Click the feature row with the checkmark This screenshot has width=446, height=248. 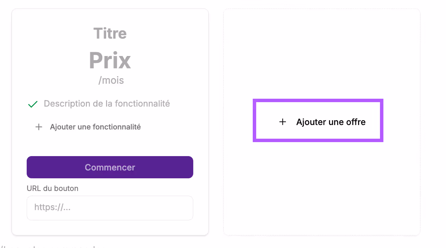pyautogui.click(x=99, y=104)
